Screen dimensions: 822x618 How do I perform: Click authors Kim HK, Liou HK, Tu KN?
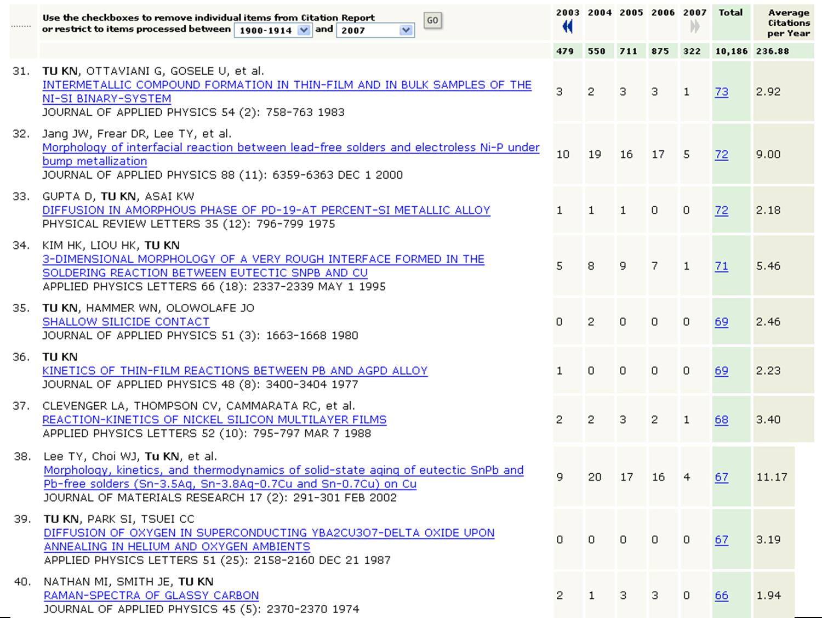click(111, 245)
